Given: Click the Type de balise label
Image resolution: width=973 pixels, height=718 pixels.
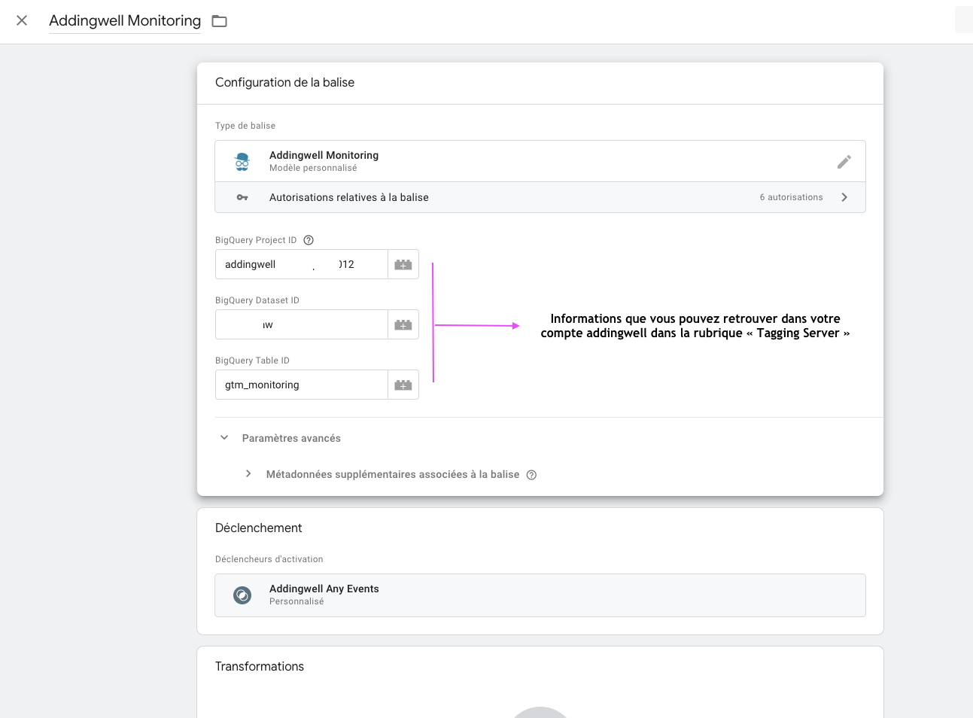Looking at the screenshot, I should [x=245, y=126].
